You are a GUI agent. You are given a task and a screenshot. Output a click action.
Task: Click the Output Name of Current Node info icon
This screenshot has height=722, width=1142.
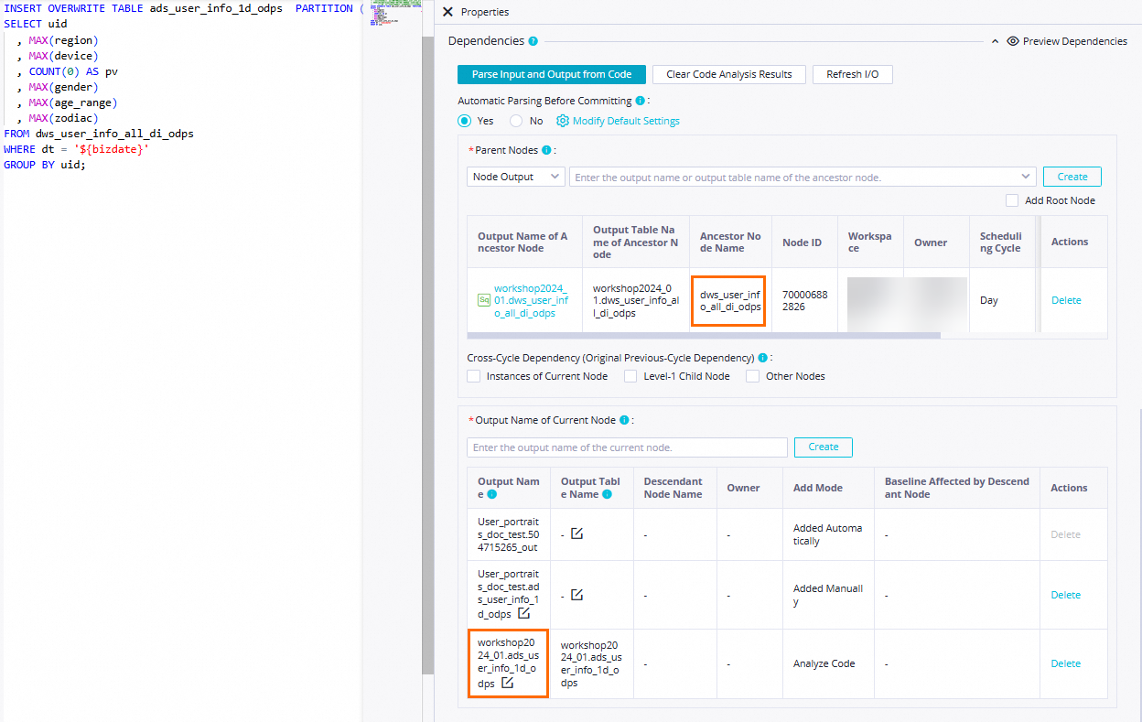(x=624, y=420)
